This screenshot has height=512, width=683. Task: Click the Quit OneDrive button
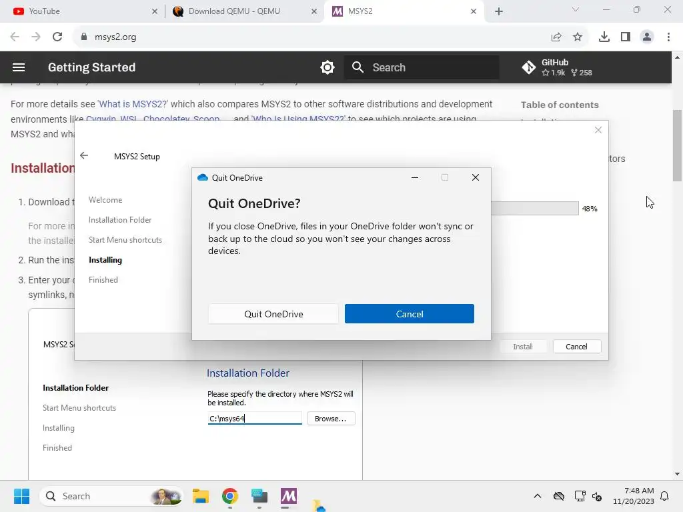273,314
